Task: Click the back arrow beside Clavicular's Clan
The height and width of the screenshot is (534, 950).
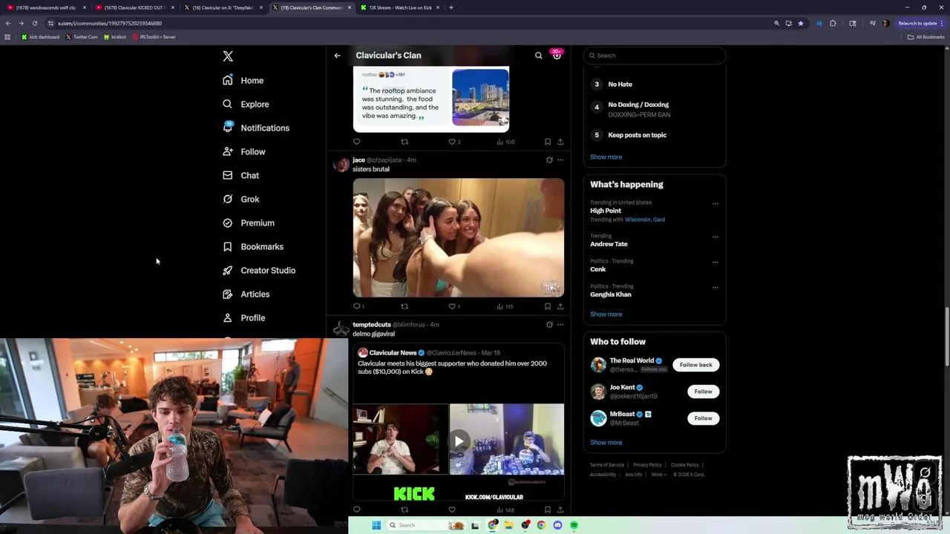Action: tap(337, 56)
